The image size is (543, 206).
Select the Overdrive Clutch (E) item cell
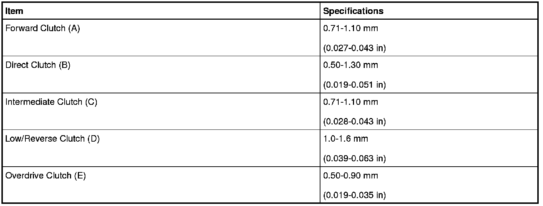tap(45, 176)
